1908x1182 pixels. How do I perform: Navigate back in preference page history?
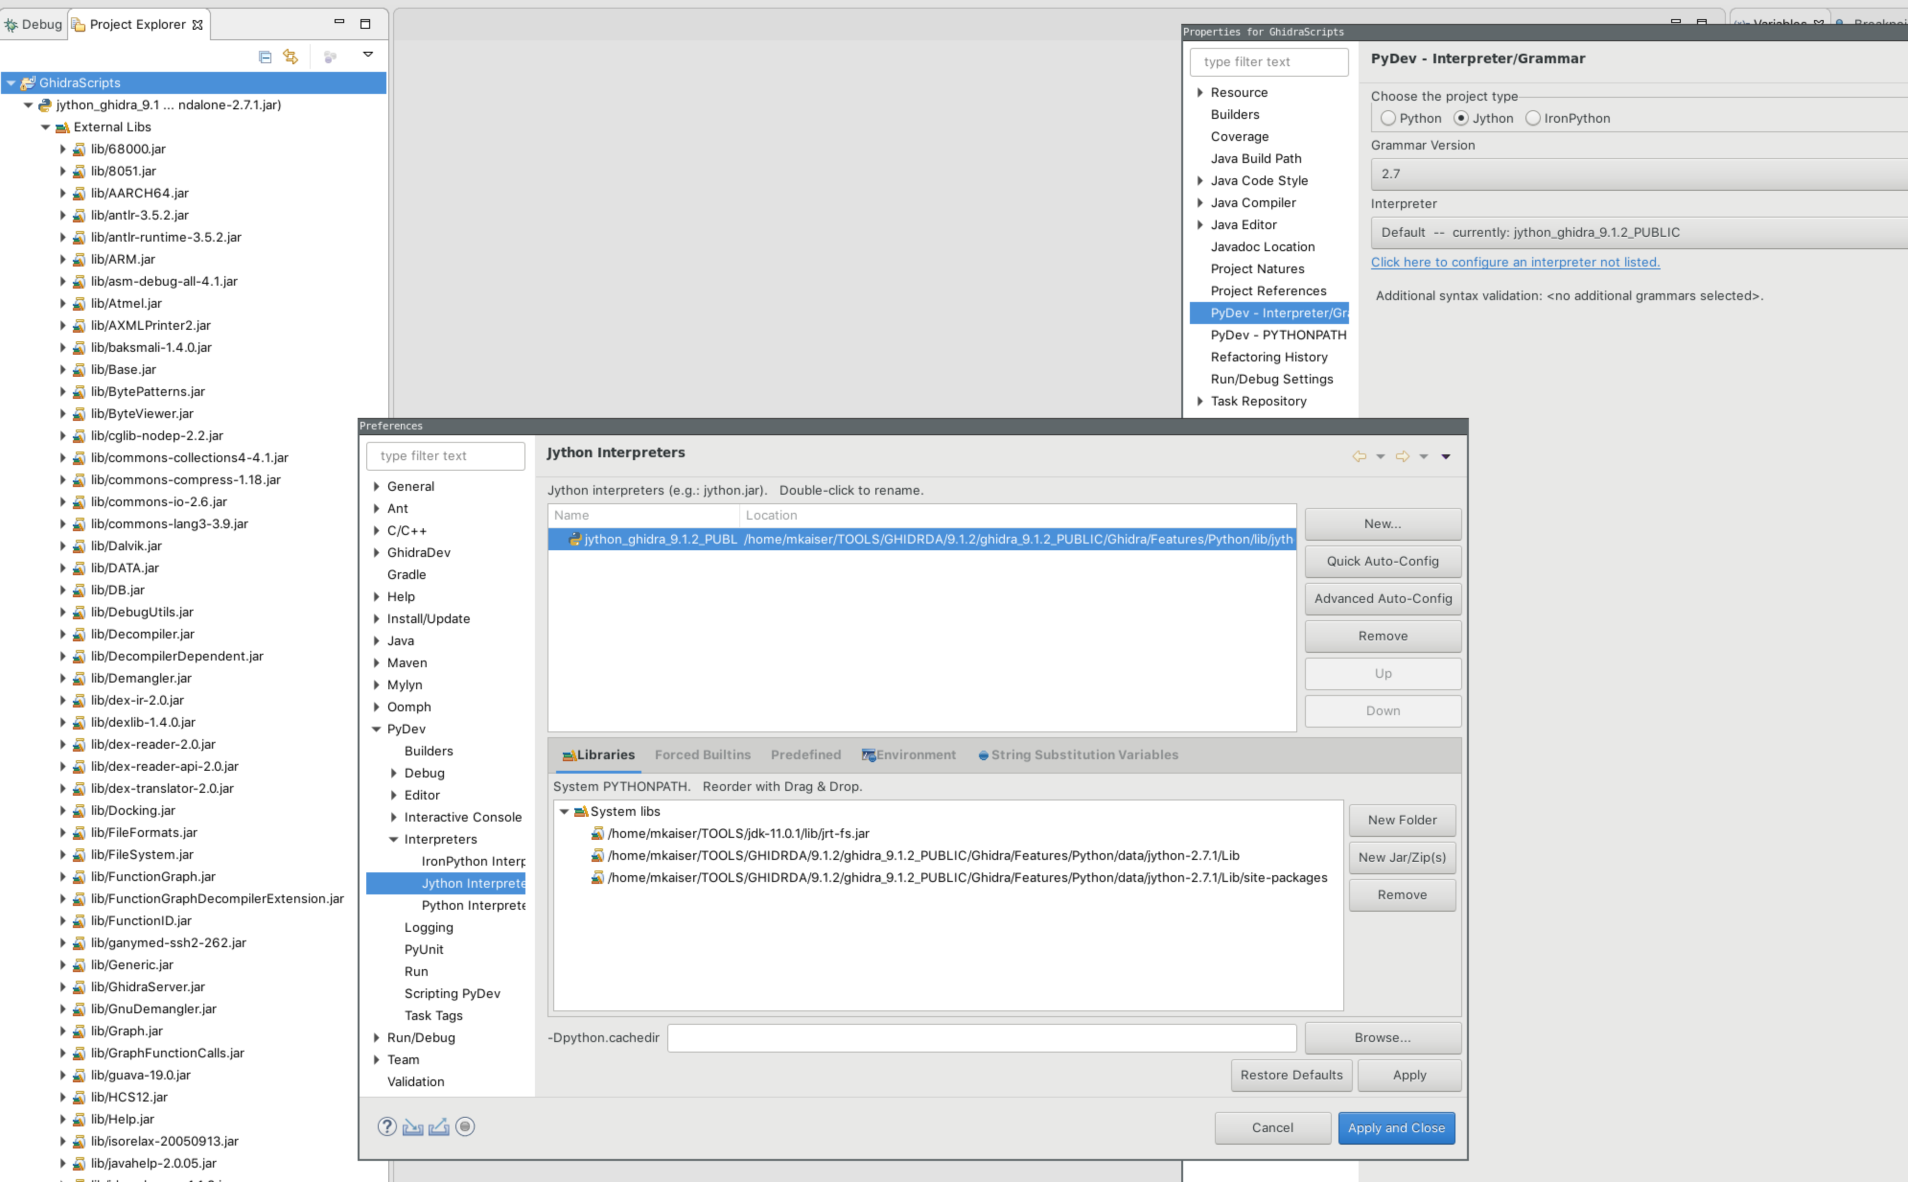[1360, 456]
